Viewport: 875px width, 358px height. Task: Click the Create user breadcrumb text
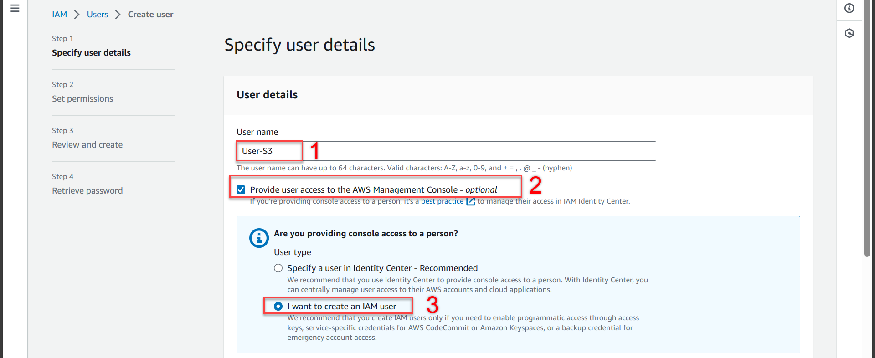coord(150,15)
